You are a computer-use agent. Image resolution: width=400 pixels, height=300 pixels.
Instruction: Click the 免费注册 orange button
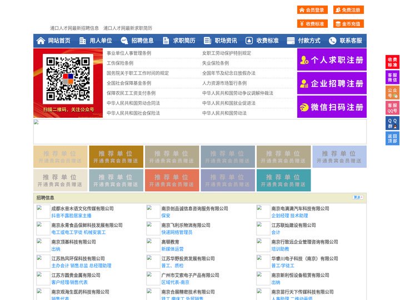[x=348, y=10]
